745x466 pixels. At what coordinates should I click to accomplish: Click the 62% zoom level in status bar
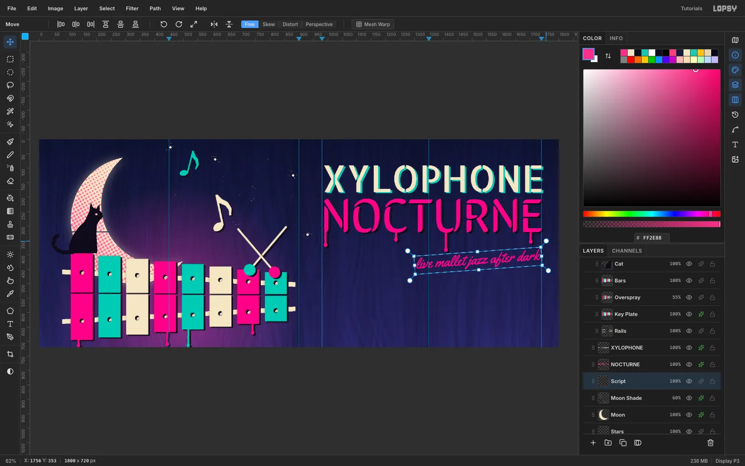click(11, 461)
